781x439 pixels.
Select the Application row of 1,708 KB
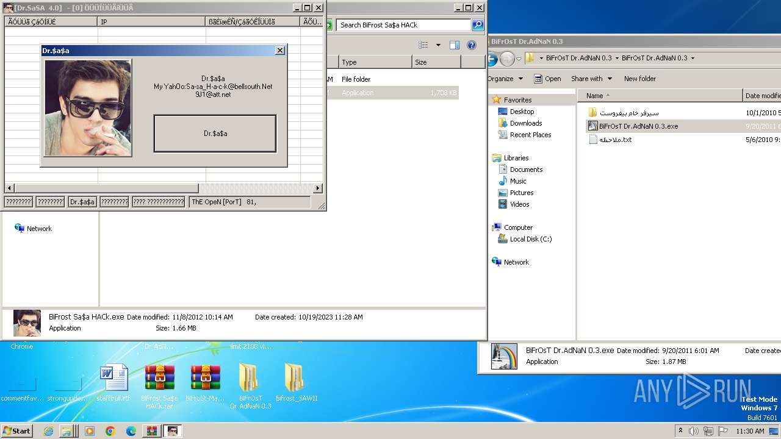(392, 93)
